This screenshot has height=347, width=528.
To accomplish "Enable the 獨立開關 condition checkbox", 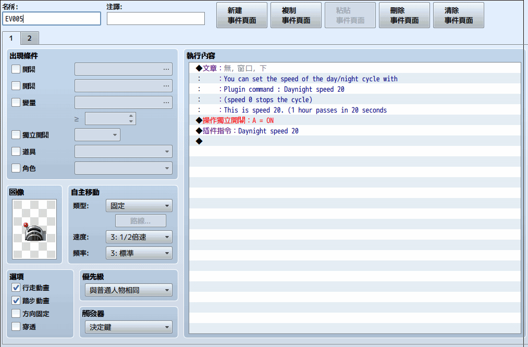I will [x=16, y=134].
